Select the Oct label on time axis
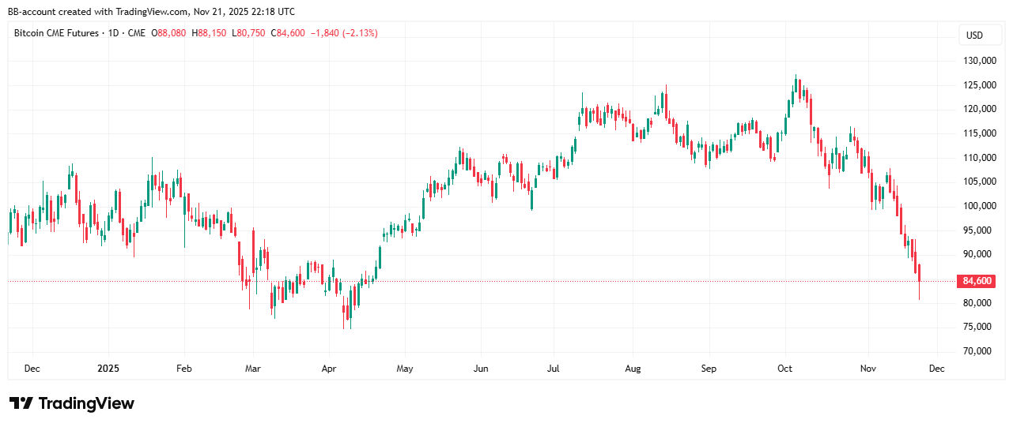 click(784, 369)
